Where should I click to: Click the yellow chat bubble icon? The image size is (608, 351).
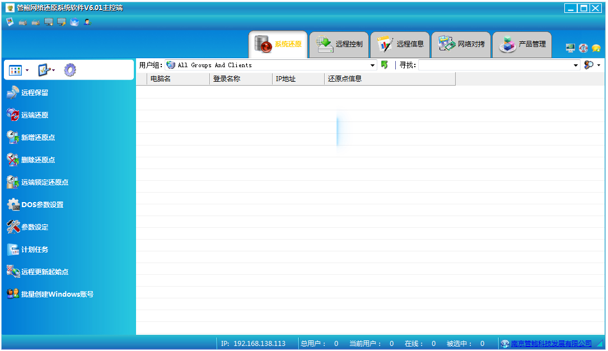[596, 48]
